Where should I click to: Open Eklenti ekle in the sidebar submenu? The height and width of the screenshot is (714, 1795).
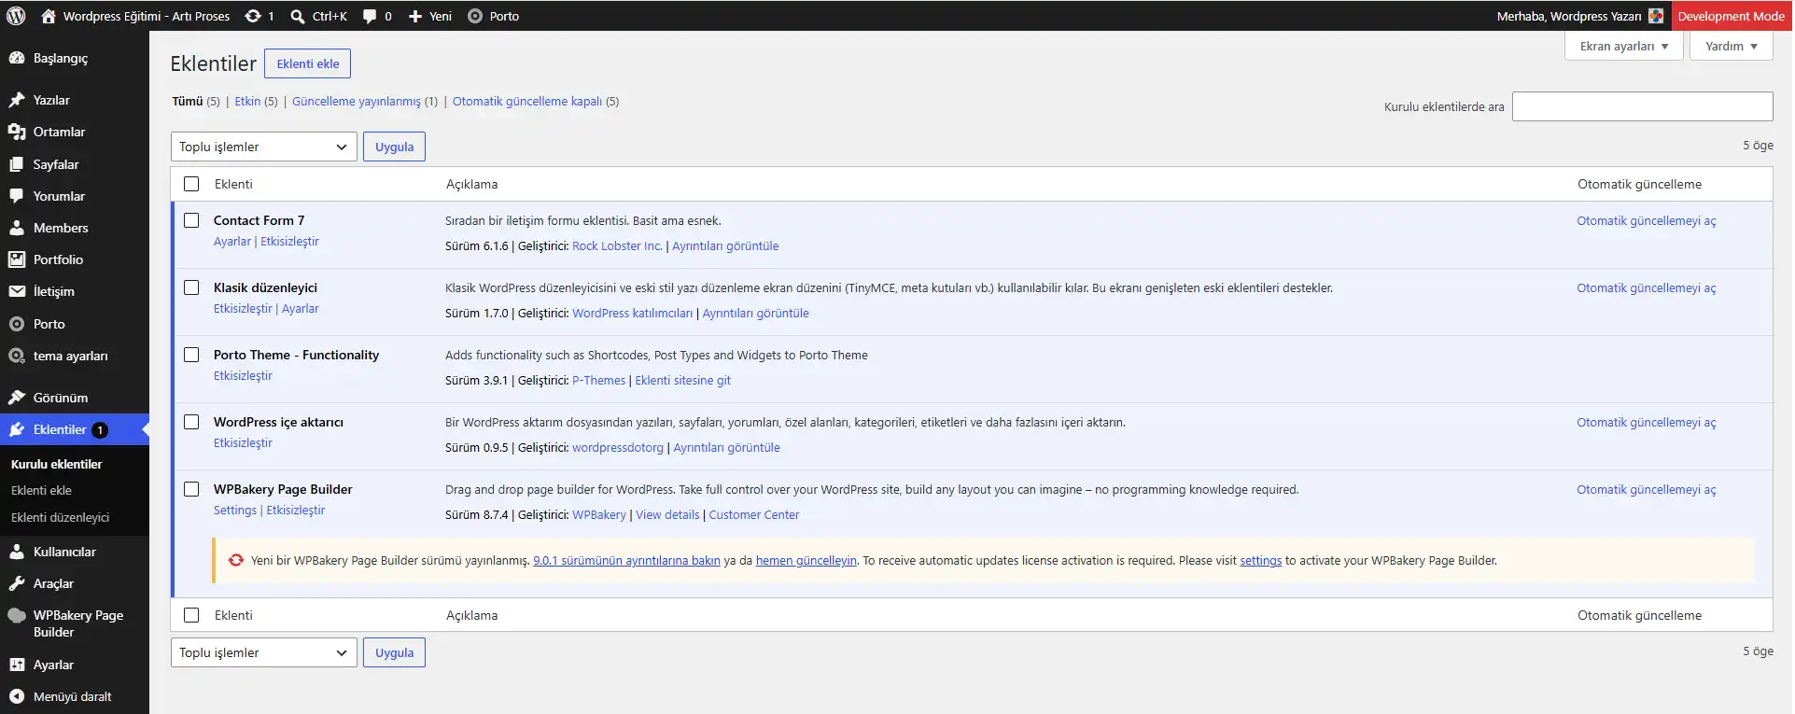(41, 490)
